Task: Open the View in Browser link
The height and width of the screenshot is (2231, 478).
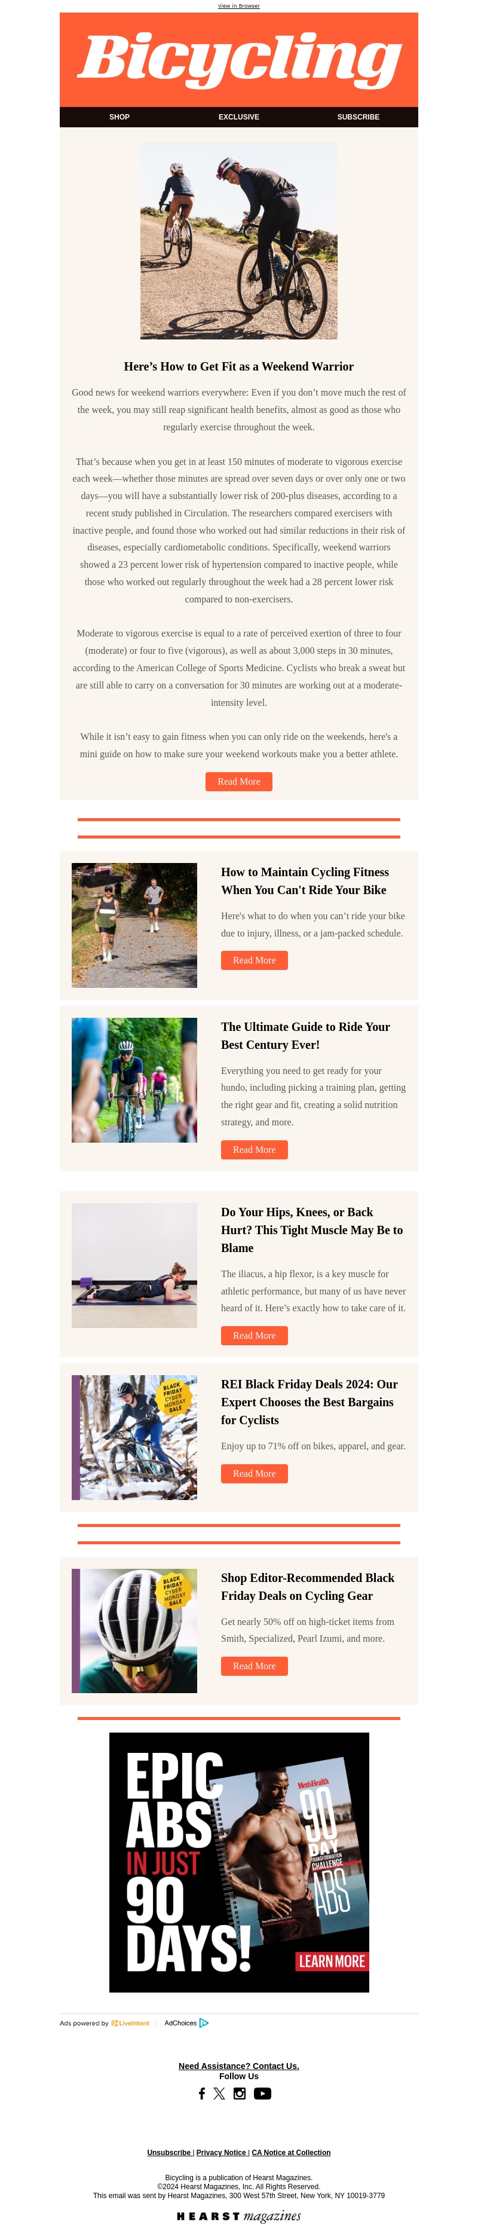Action: click(239, 6)
